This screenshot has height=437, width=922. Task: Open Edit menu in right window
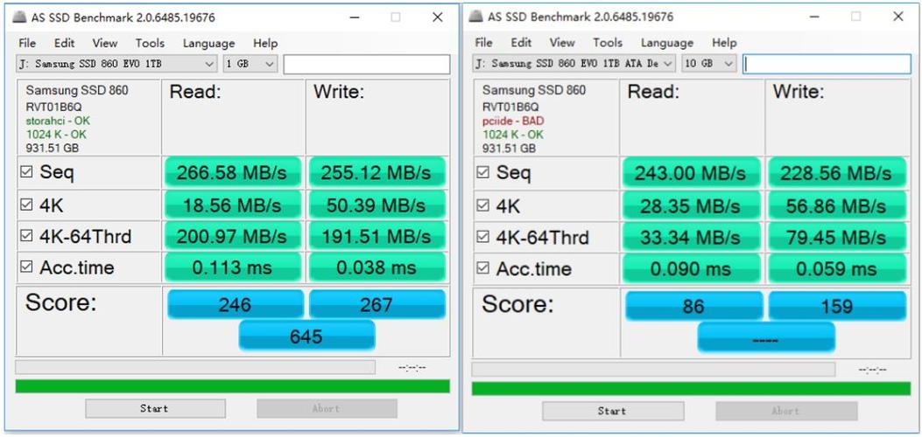[x=521, y=43]
